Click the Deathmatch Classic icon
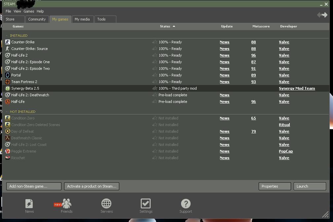 7,138
